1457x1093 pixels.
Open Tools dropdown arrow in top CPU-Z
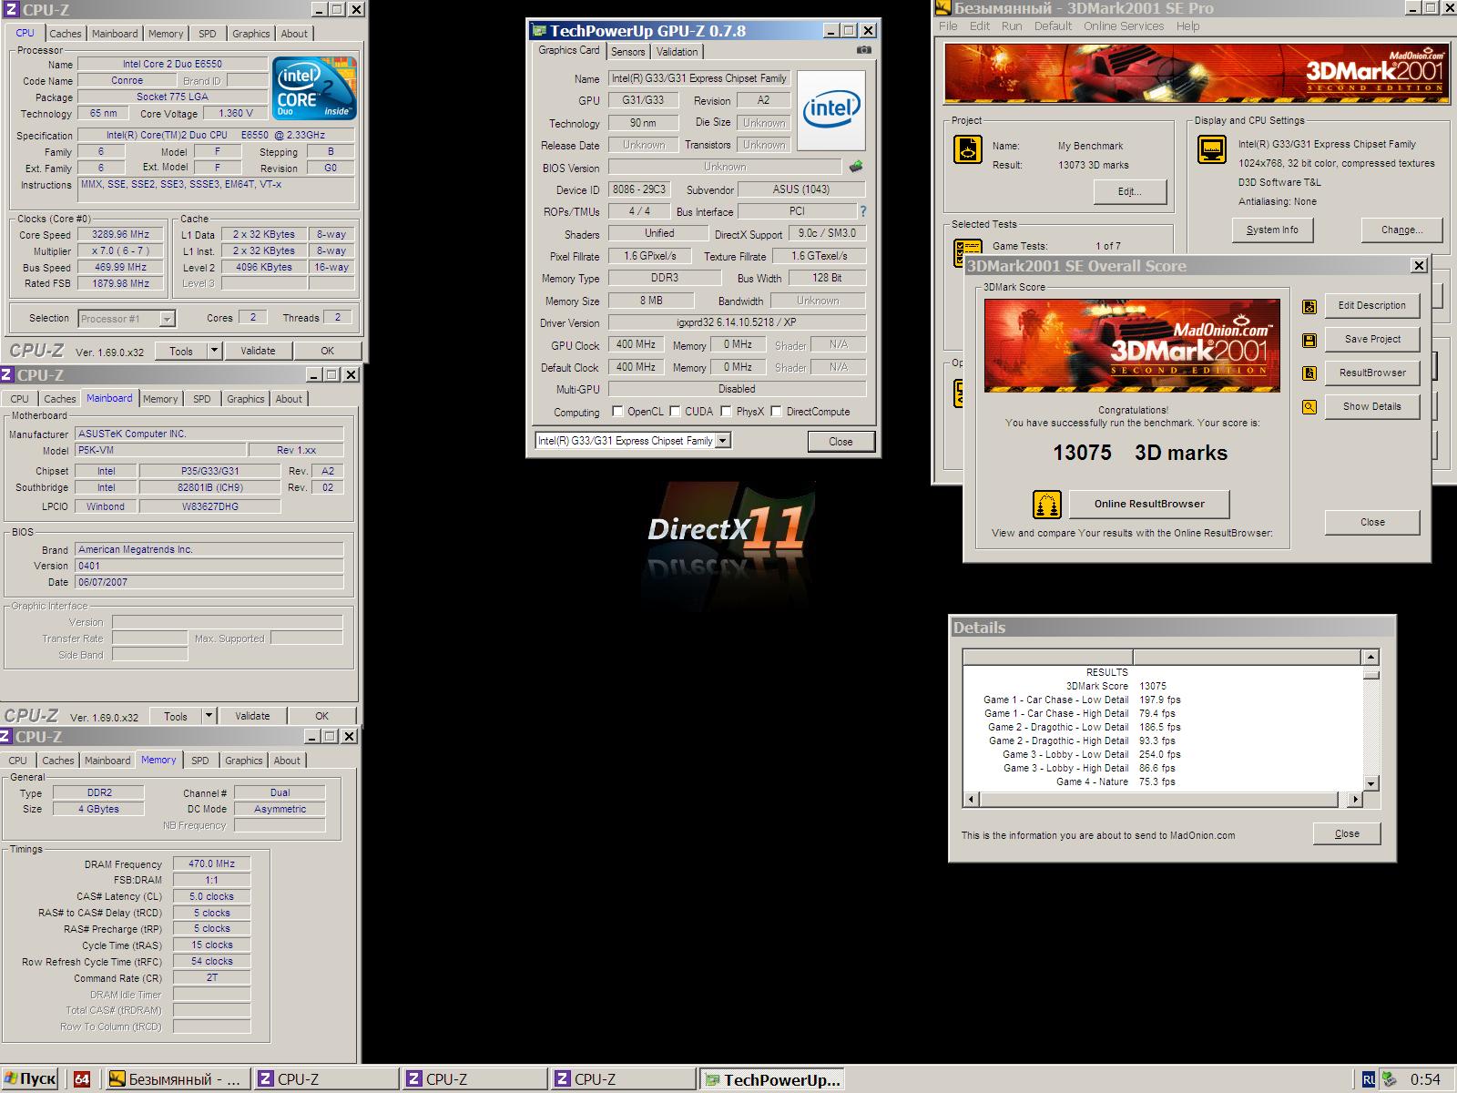pos(214,351)
